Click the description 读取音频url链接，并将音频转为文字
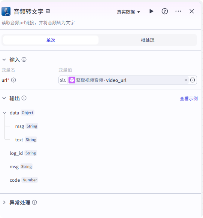The image size is (203, 218). coord(38,23)
